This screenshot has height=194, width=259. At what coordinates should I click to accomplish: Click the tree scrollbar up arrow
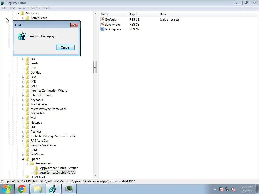point(95,13)
